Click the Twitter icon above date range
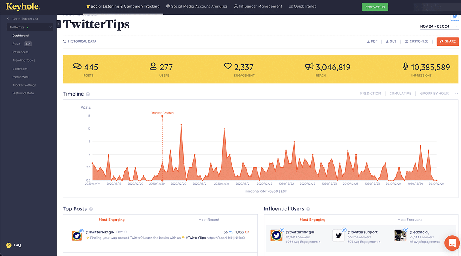Image resolution: width=461 pixels, height=256 pixels. [x=455, y=17]
